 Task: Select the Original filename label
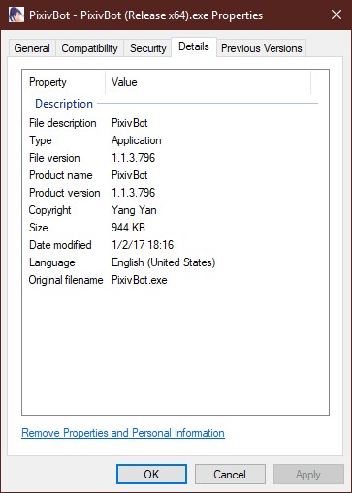pyautogui.click(x=66, y=280)
